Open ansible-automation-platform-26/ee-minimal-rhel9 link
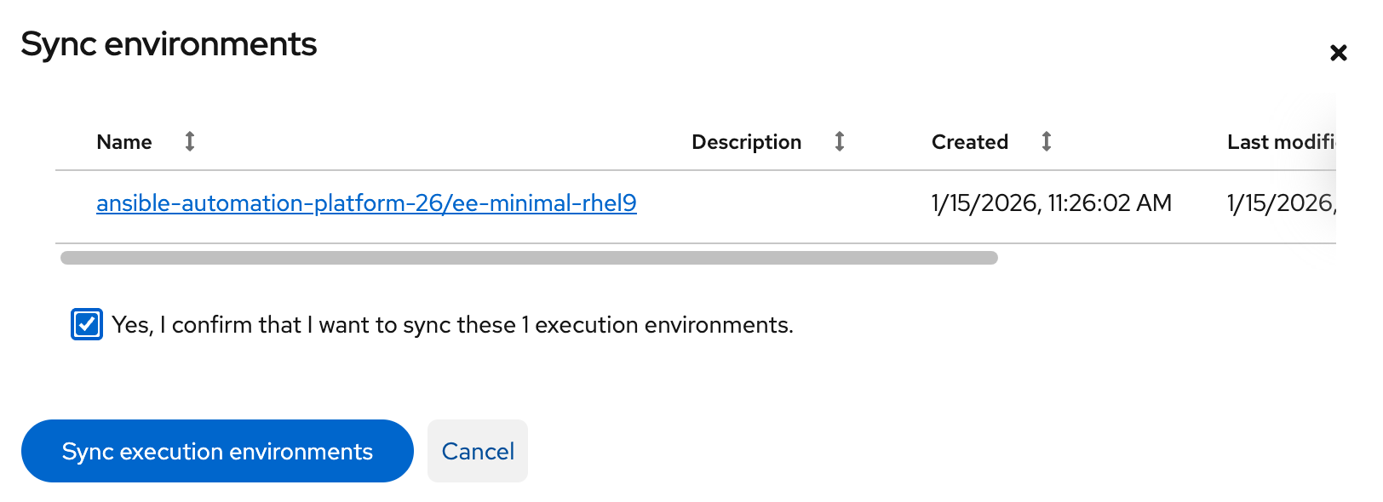1383x502 pixels. click(366, 203)
